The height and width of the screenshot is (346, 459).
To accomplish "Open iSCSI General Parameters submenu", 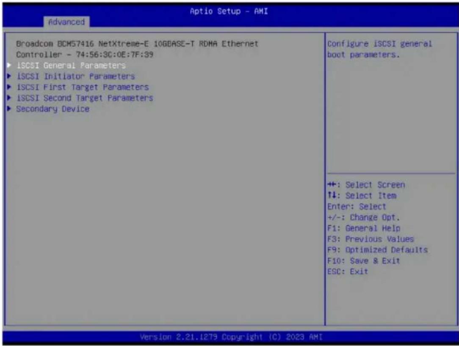I will click(x=71, y=65).
